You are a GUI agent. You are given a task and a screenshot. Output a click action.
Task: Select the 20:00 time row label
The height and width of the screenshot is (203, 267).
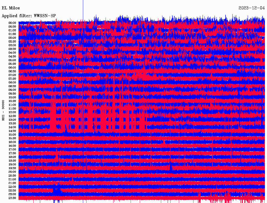pos(12,172)
